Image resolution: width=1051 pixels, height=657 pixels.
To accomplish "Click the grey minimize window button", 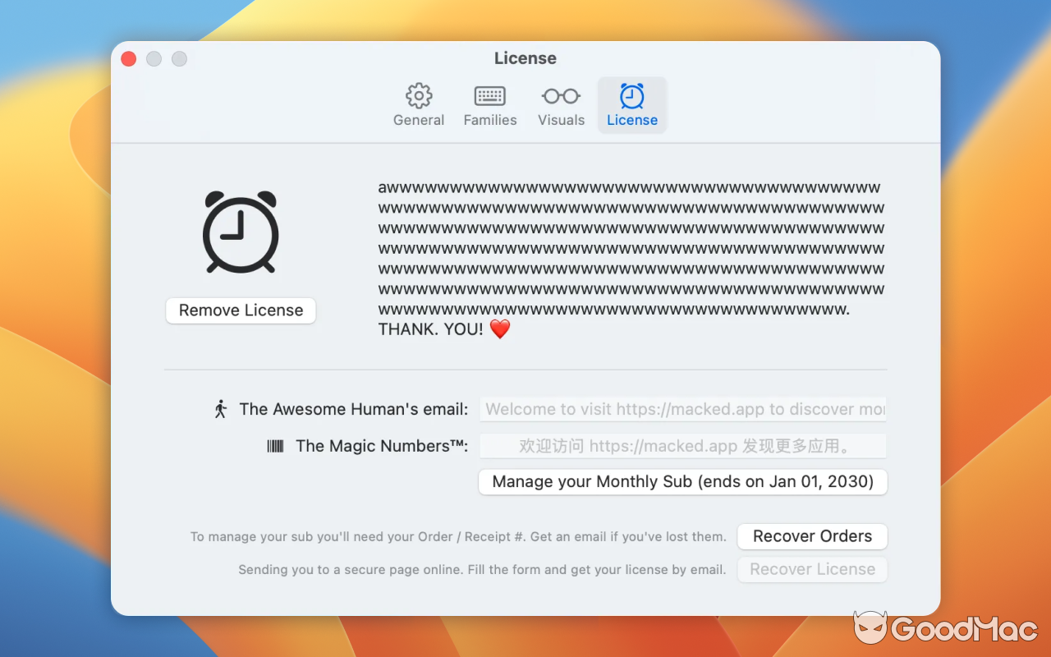I will point(154,59).
